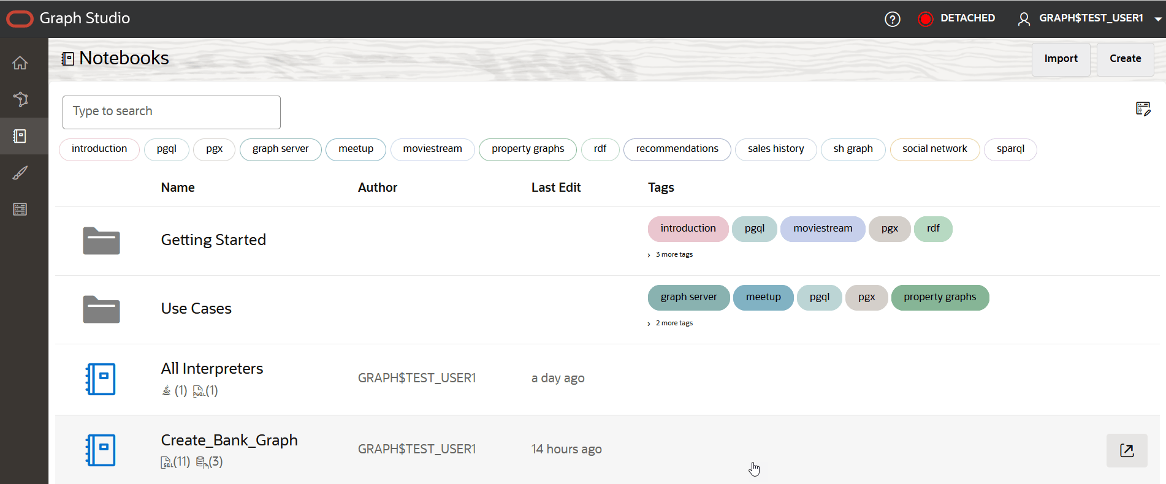Open Create_Bank_Graph in new tab icon

coord(1127,450)
